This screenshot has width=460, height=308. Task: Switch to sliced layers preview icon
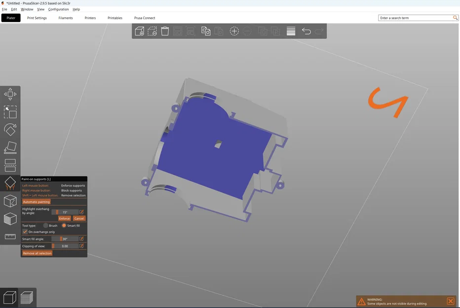pos(27,298)
